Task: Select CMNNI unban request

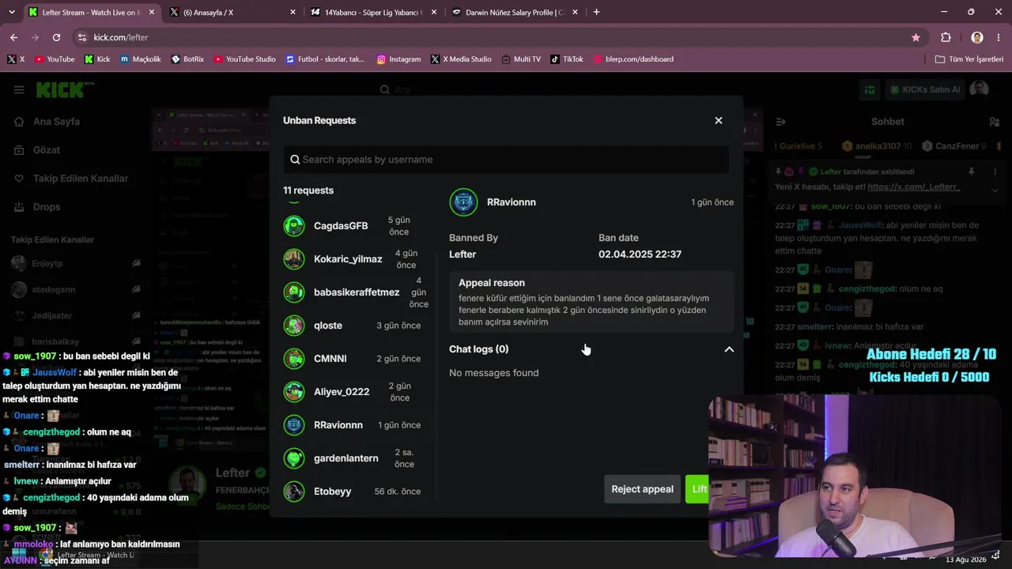Action: pos(357,359)
